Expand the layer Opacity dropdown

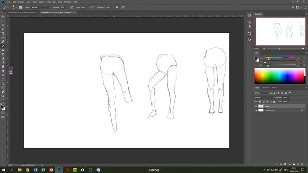point(289,97)
